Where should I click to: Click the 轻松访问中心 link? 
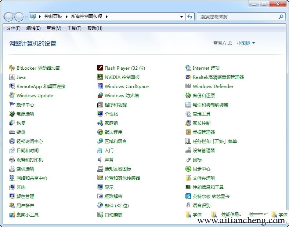pyautogui.click(x=30, y=142)
